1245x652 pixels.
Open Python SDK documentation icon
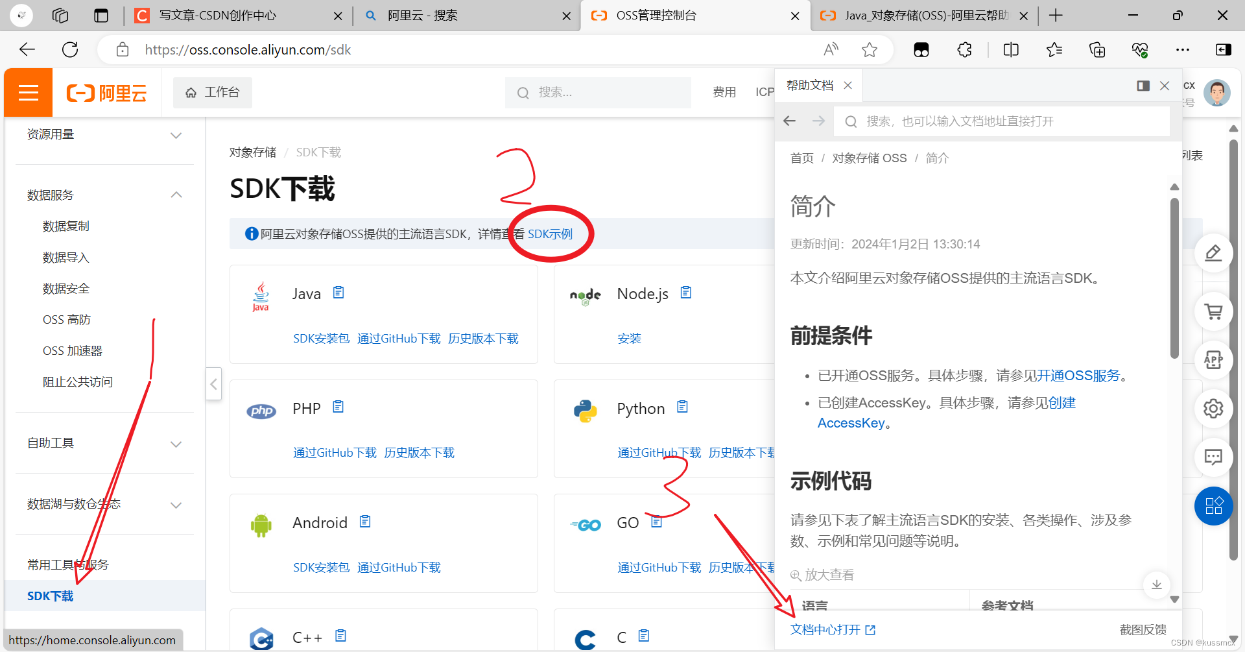(682, 407)
